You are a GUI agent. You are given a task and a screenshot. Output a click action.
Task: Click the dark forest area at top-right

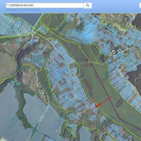[137, 21]
